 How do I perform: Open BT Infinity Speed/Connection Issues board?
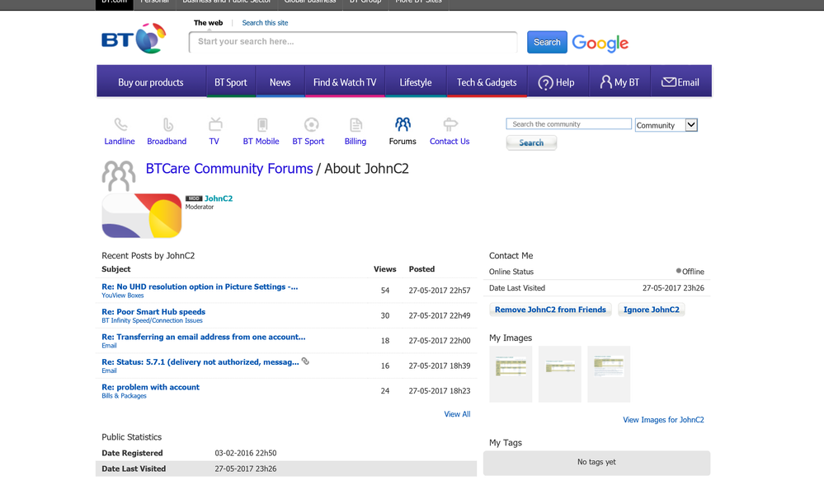tap(152, 320)
